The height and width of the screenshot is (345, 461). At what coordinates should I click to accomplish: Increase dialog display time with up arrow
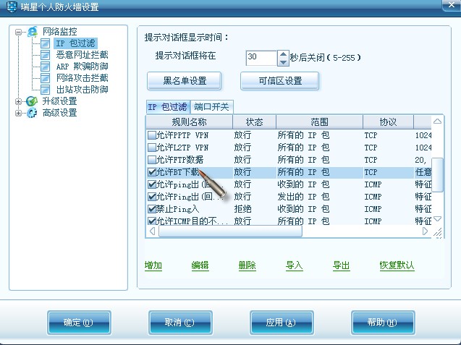283,54
